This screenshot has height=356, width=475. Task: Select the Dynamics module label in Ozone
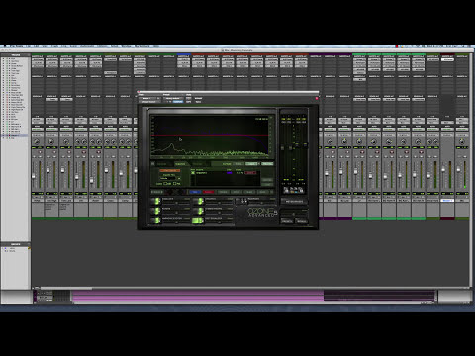point(210,199)
